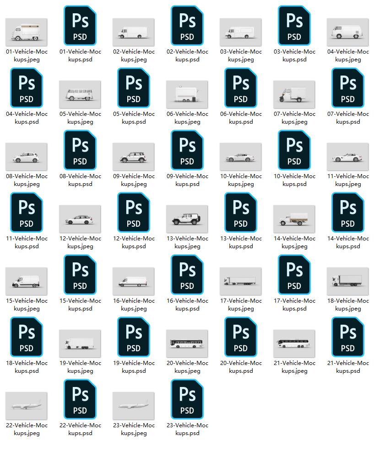Select the 05-Vehicle-Mockups.jpeg vintage bus thumbnail
The width and height of the screenshot is (374, 452).
coord(80,94)
